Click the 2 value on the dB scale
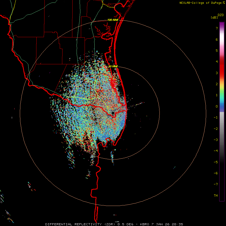 [x=217, y=84]
